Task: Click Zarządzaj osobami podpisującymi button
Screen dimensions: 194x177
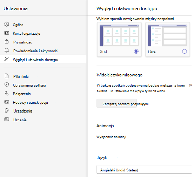Action: (x=117, y=103)
